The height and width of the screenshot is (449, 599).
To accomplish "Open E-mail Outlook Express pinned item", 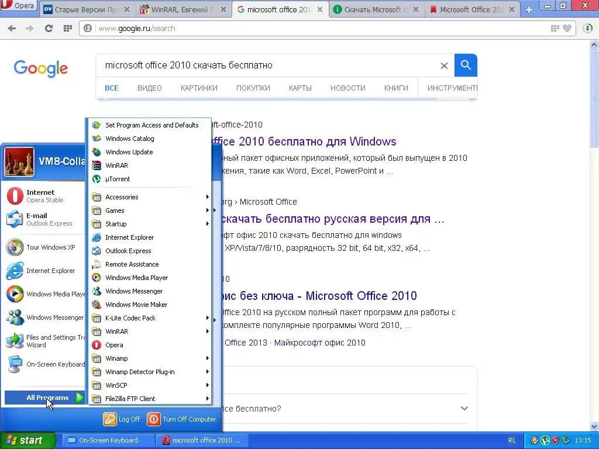I will 44,219.
